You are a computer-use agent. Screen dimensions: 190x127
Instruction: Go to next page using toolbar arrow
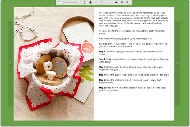[x=106, y=2]
